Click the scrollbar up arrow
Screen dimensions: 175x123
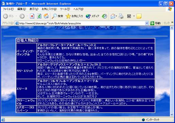click(172, 28)
